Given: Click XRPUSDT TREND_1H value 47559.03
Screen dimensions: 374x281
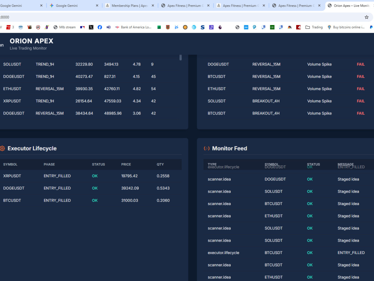Looking at the screenshot, I should coord(113,101).
